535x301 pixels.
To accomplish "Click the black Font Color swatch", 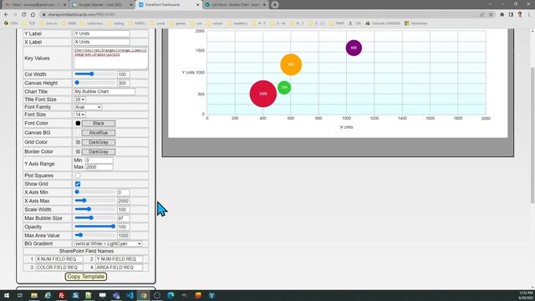I will tap(78, 123).
